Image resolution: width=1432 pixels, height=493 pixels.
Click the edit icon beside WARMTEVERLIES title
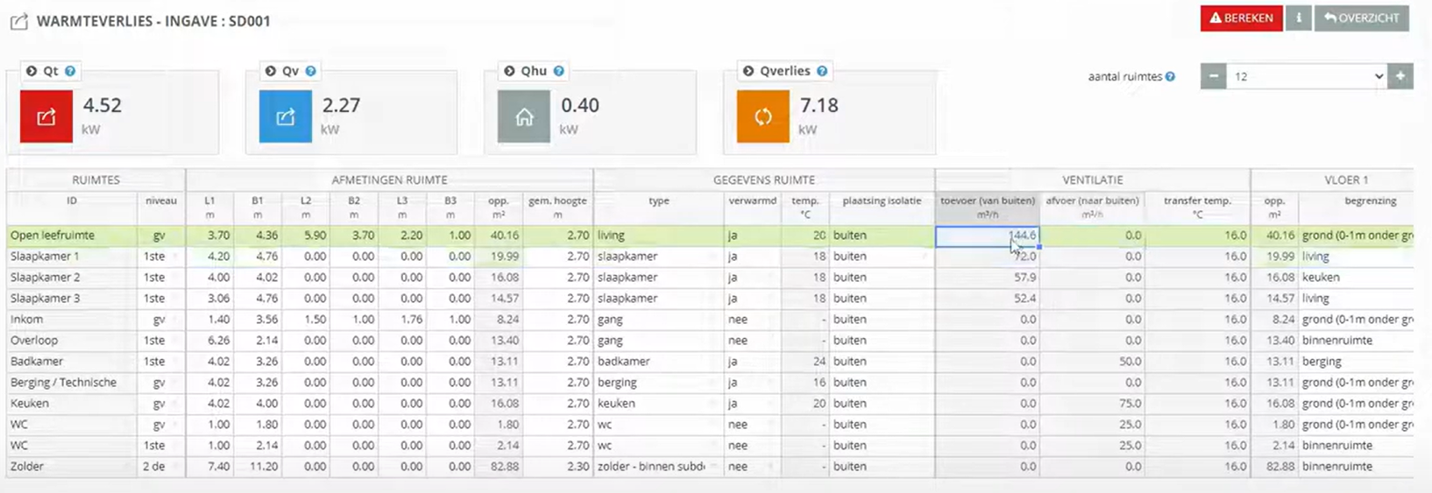click(18, 21)
